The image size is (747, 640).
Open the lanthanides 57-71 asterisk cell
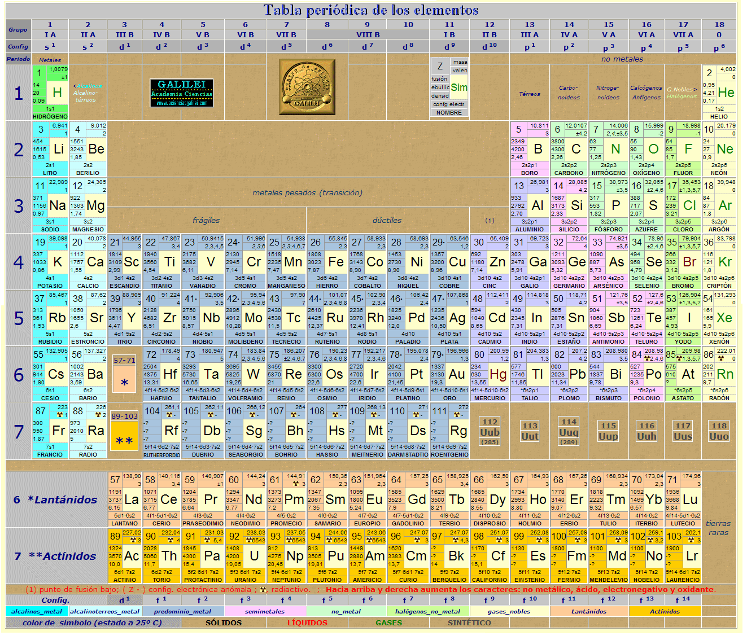click(124, 374)
